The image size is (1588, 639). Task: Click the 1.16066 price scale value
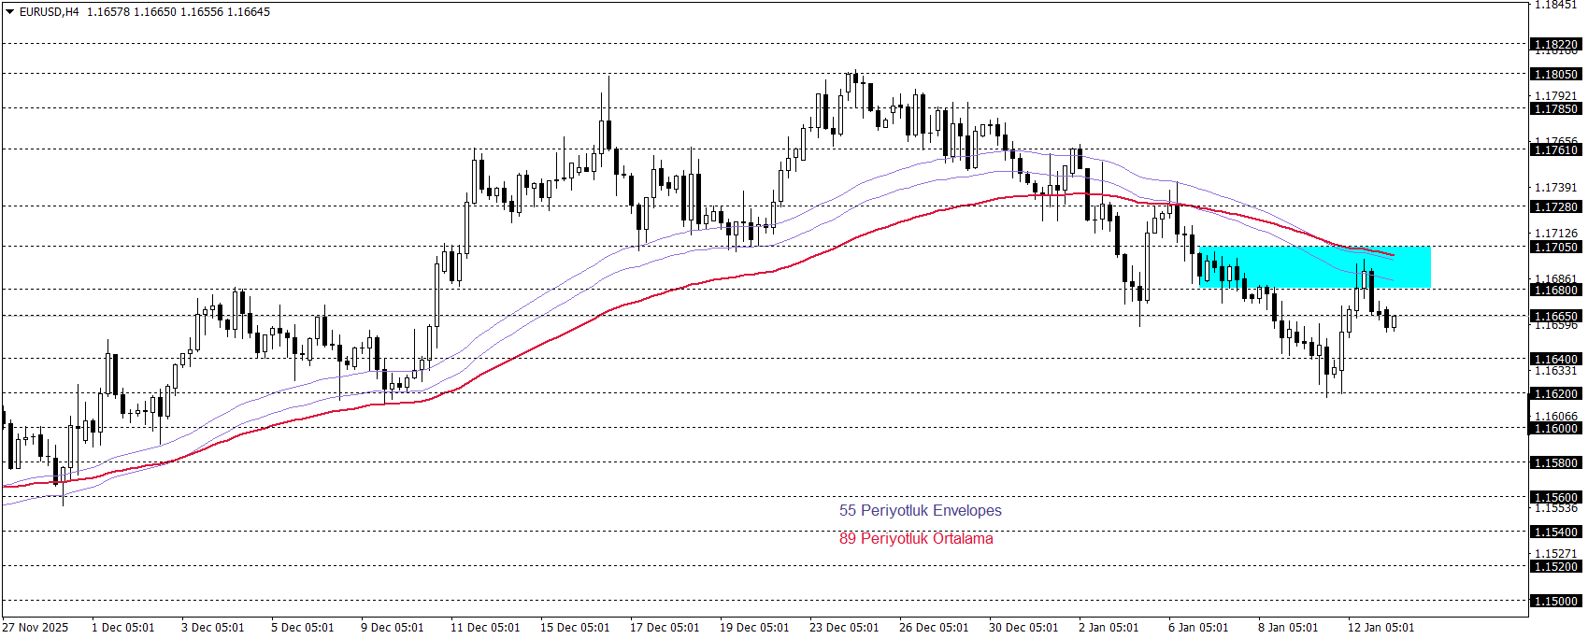pos(1556,416)
